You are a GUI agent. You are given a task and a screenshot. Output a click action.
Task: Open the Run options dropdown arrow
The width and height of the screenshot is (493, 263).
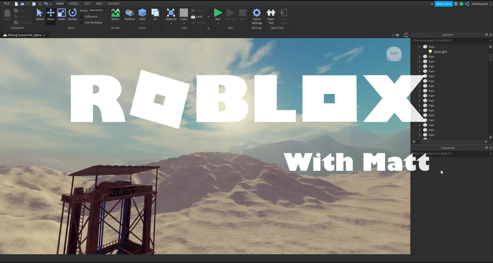218,23
